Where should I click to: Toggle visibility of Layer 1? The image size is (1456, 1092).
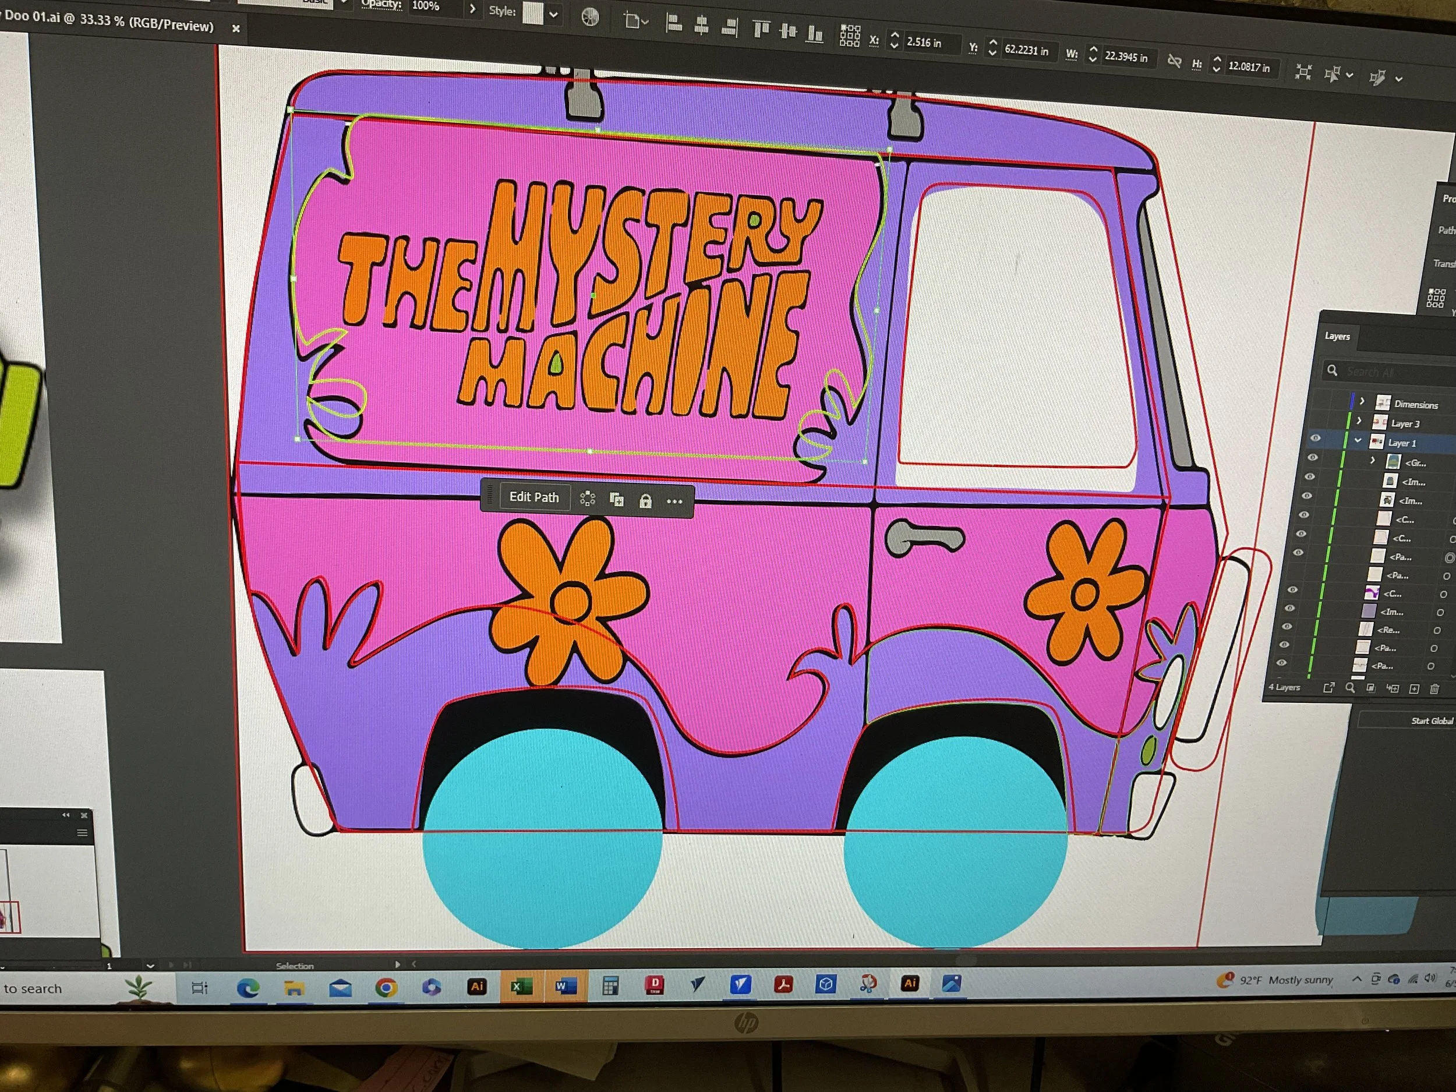[x=1315, y=438]
